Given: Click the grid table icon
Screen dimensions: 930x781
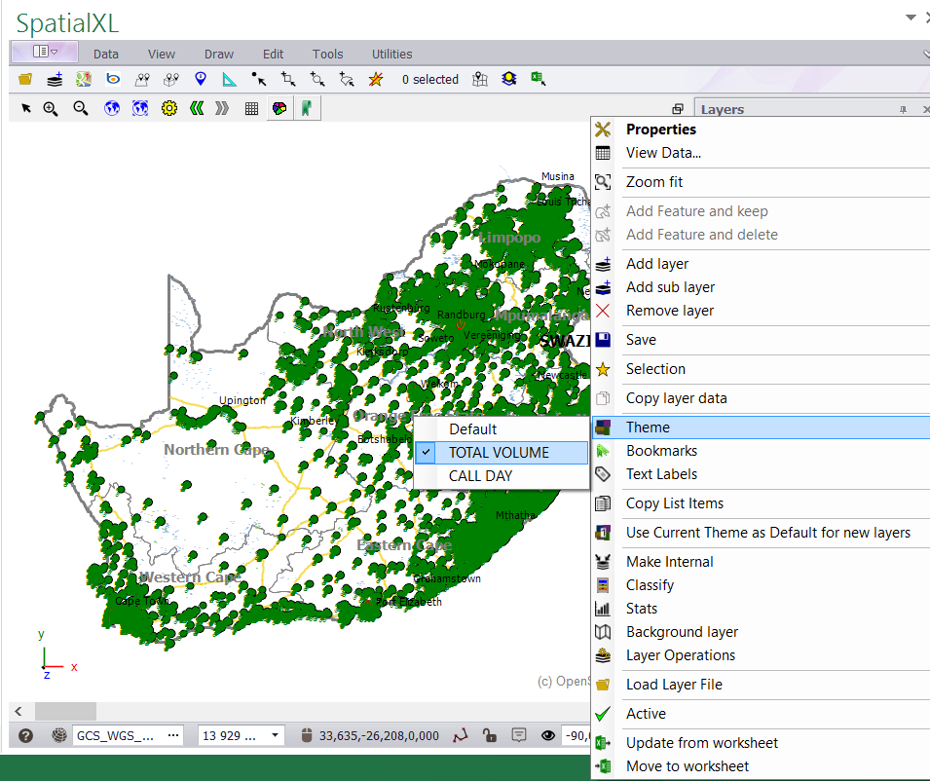Looking at the screenshot, I should click(x=251, y=109).
